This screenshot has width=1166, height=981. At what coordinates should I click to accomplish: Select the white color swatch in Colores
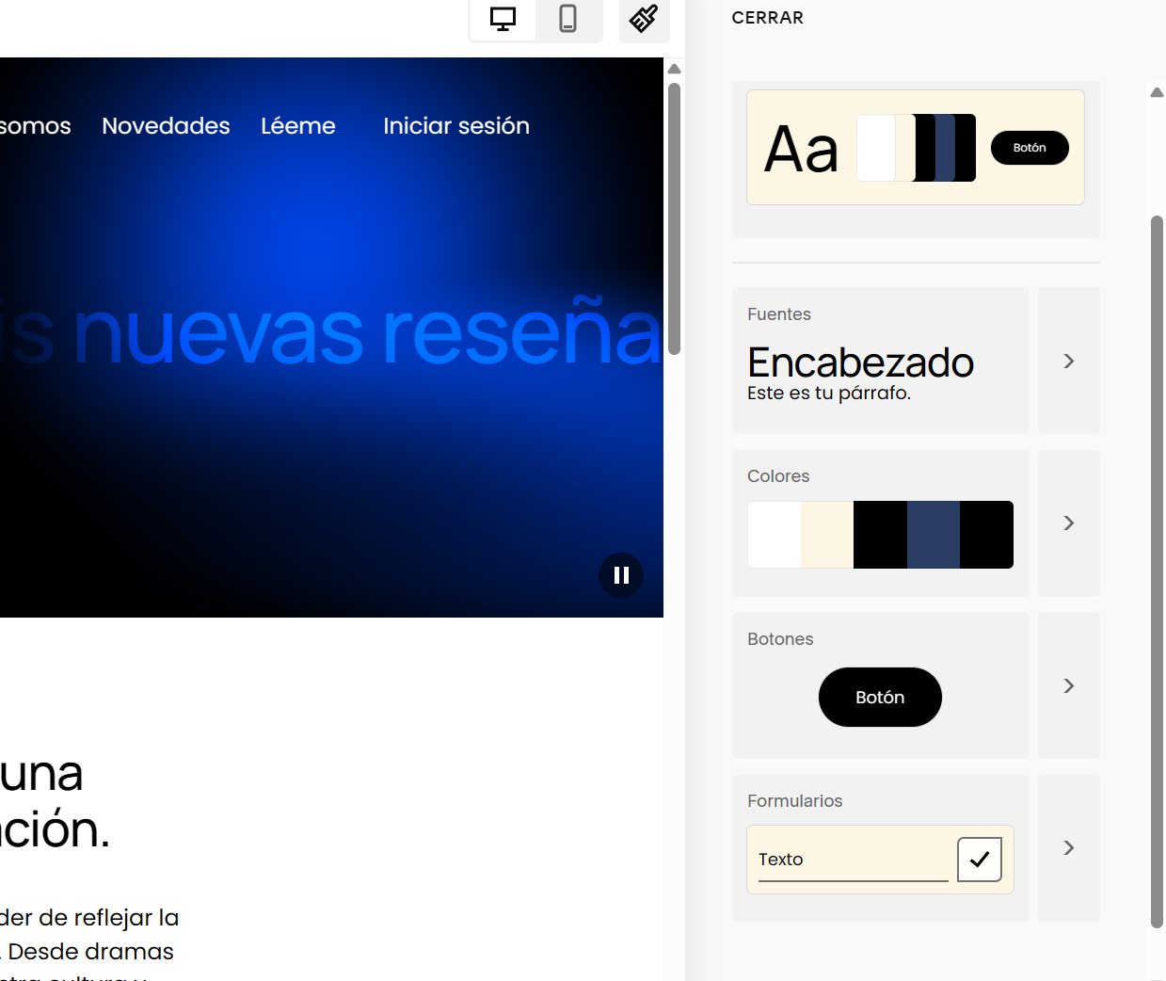[774, 535]
